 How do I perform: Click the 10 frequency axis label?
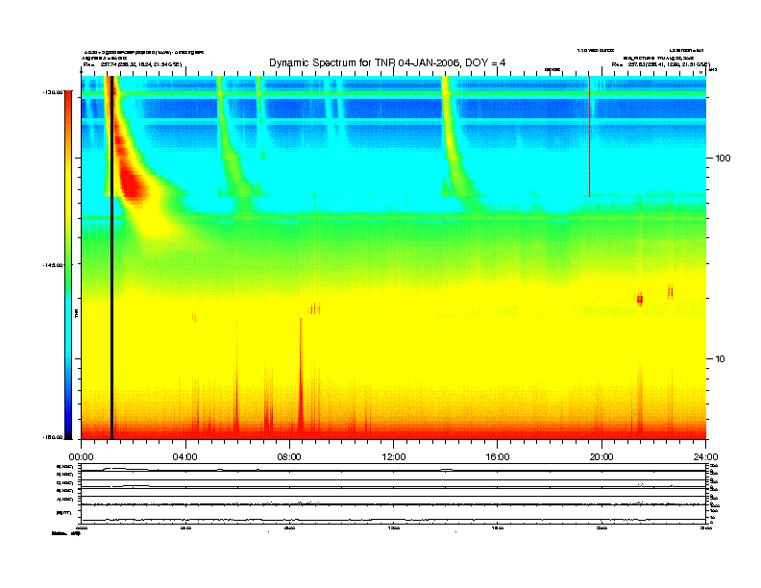tap(720, 359)
